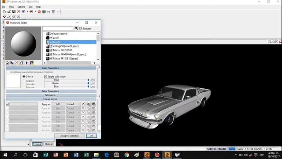Image resolution: width=282 pixels, height=159 pixels.
Task: Create a new file from the main toolbar
Action: pyautogui.click(x=4, y=12)
